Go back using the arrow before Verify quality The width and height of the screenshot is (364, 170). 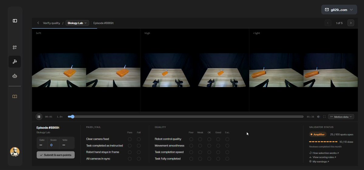(38, 23)
